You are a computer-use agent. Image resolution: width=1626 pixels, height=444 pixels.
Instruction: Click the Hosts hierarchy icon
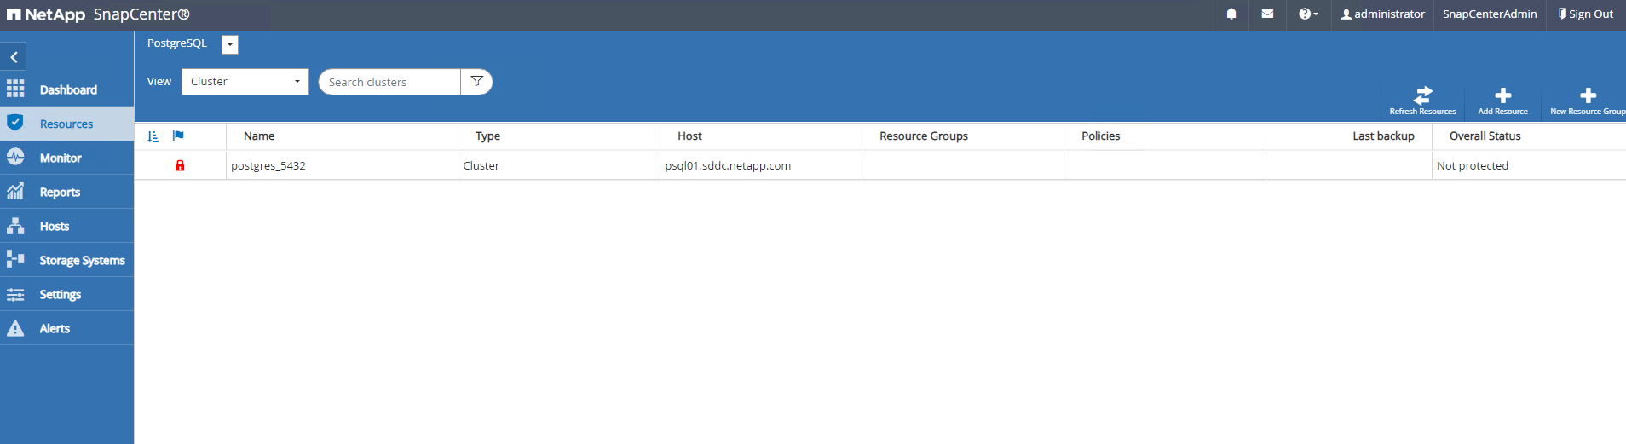[x=15, y=225]
